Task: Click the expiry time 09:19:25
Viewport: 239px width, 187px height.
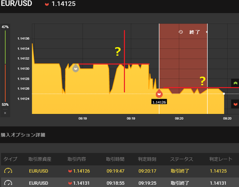Action: coord(147,183)
